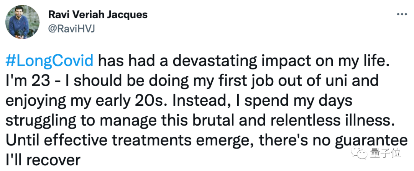
Task: Open the tweet's three-dot more options menu
Action: (401, 14)
